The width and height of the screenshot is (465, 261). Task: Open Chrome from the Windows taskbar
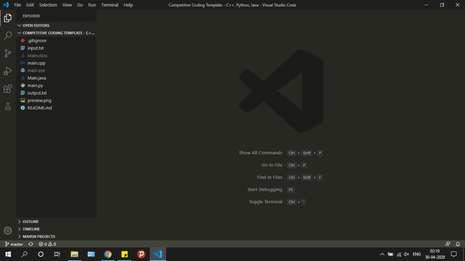108,254
